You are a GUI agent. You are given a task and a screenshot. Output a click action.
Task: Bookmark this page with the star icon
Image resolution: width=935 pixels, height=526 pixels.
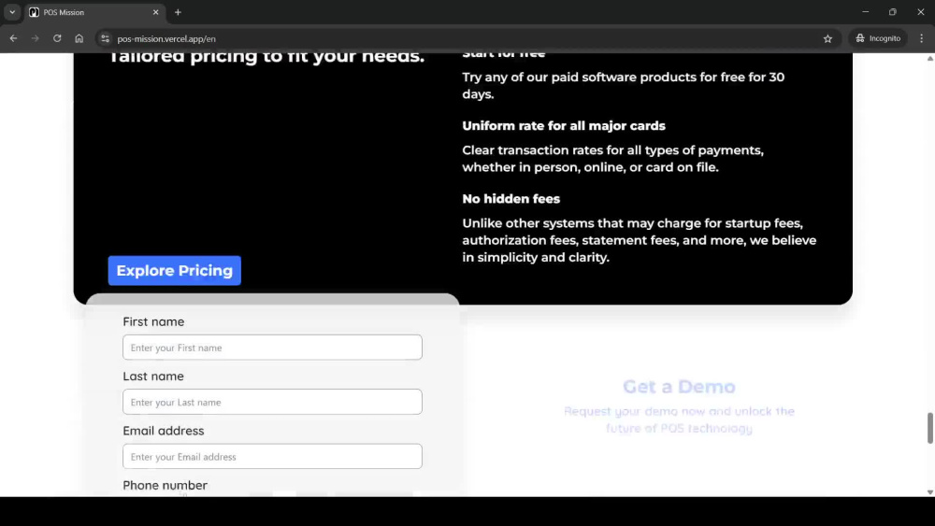827,38
